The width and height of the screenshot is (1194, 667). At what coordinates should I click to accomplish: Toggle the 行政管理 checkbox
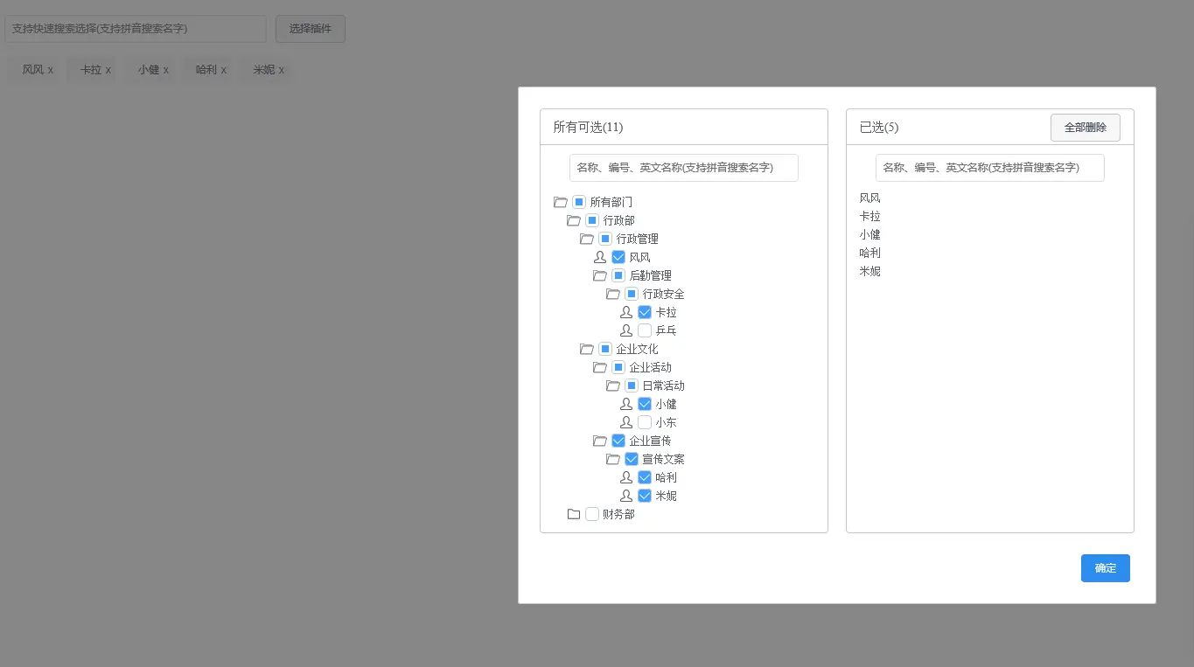click(605, 239)
